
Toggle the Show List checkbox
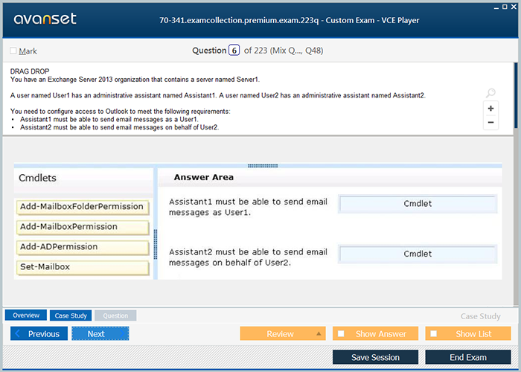coord(434,334)
